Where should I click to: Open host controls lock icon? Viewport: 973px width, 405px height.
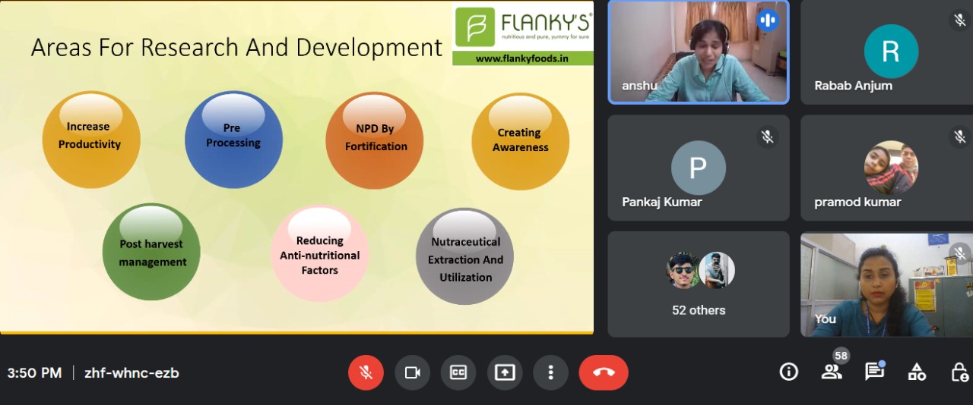pyautogui.click(x=959, y=372)
